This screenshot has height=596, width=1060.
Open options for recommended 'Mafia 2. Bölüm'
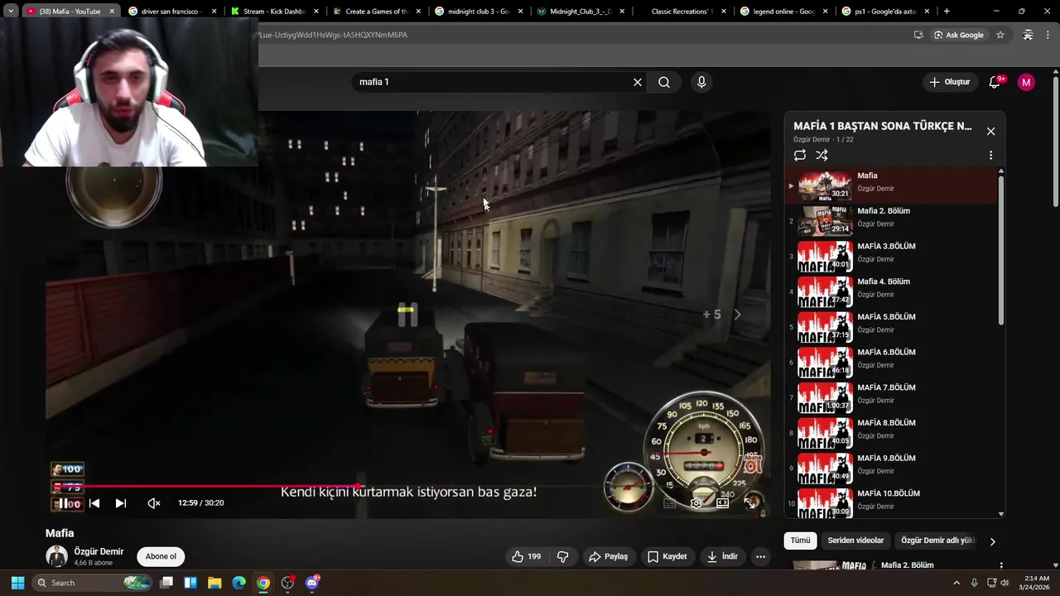point(1001,566)
